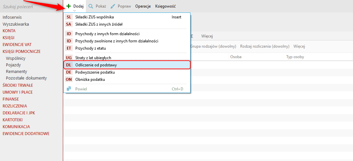This screenshot has height=161, width=353.
Task: Click Więcej in the filter row
Action: [x=299, y=46]
